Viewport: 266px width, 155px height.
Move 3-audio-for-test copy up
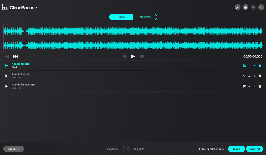coord(250,86)
